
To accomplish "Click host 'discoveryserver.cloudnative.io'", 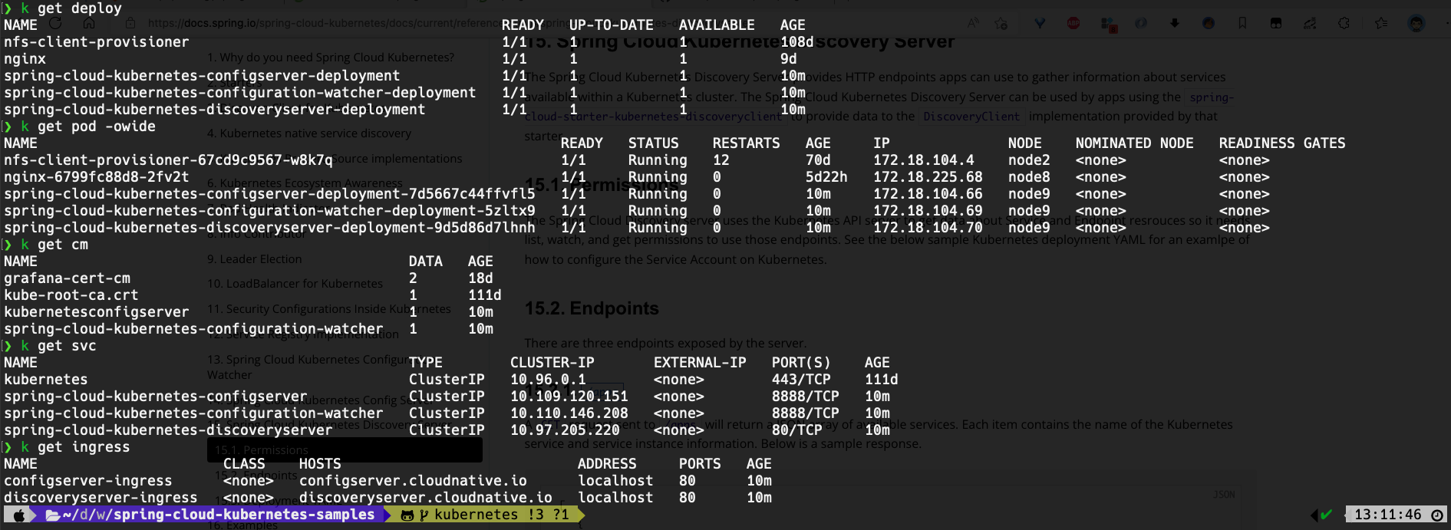I will (425, 498).
